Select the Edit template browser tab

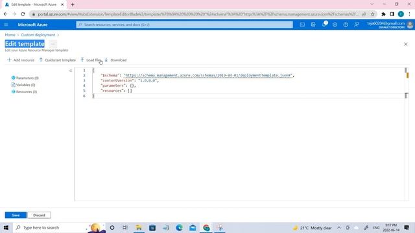34,5
